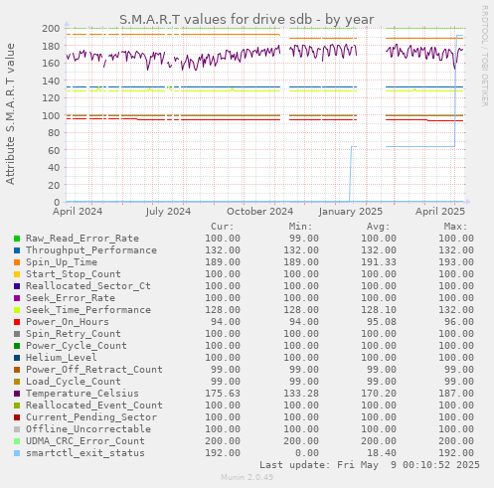Screen dimensions: 494x488
Task: Click Temperature_Celsius average value 170.20
Action: [x=379, y=394]
